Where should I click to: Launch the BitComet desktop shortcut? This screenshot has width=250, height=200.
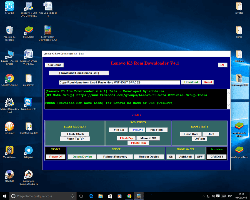(9, 128)
